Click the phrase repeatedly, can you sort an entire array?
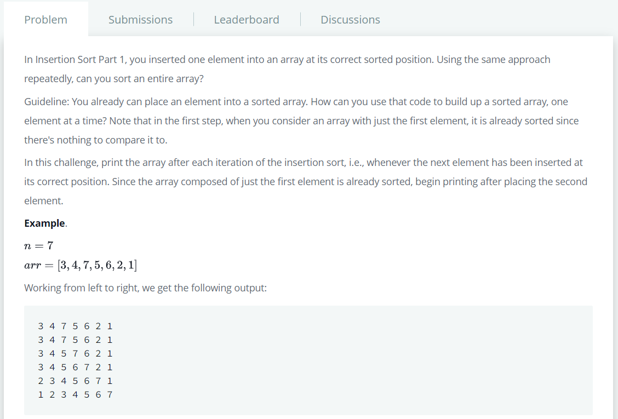 [x=114, y=79]
